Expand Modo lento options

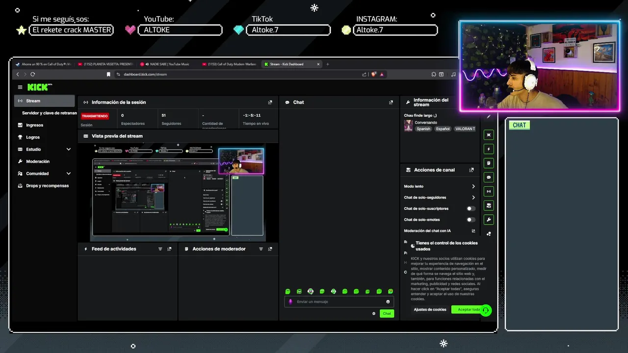(473, 186)
